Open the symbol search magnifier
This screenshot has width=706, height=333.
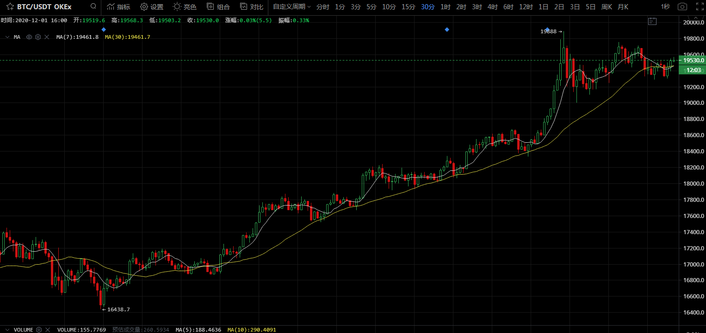point(93,6)
